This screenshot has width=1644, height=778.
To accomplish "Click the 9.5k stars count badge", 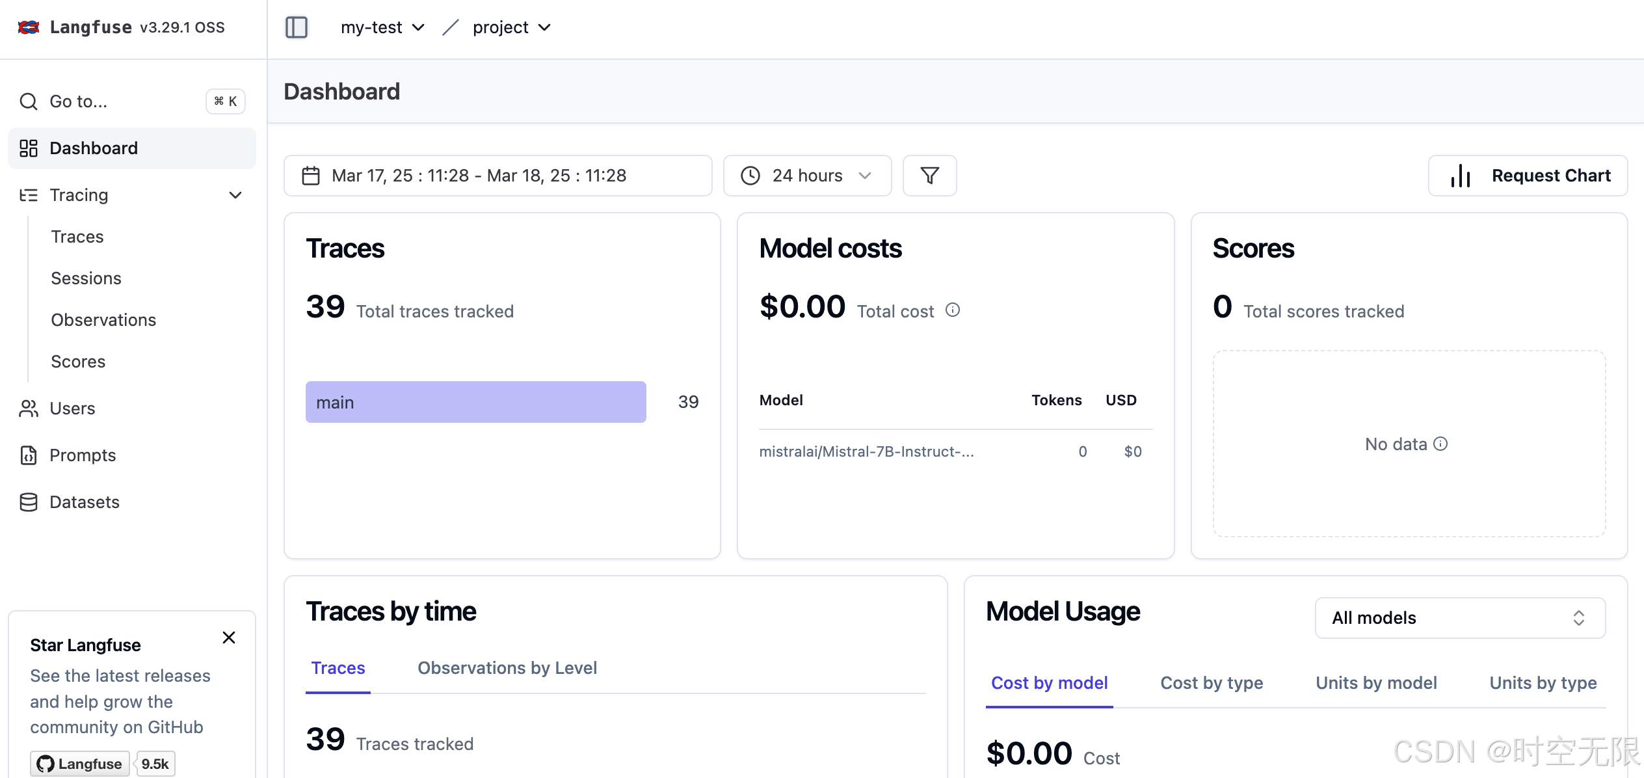I will pyautogui.click(x=155, y=764).
